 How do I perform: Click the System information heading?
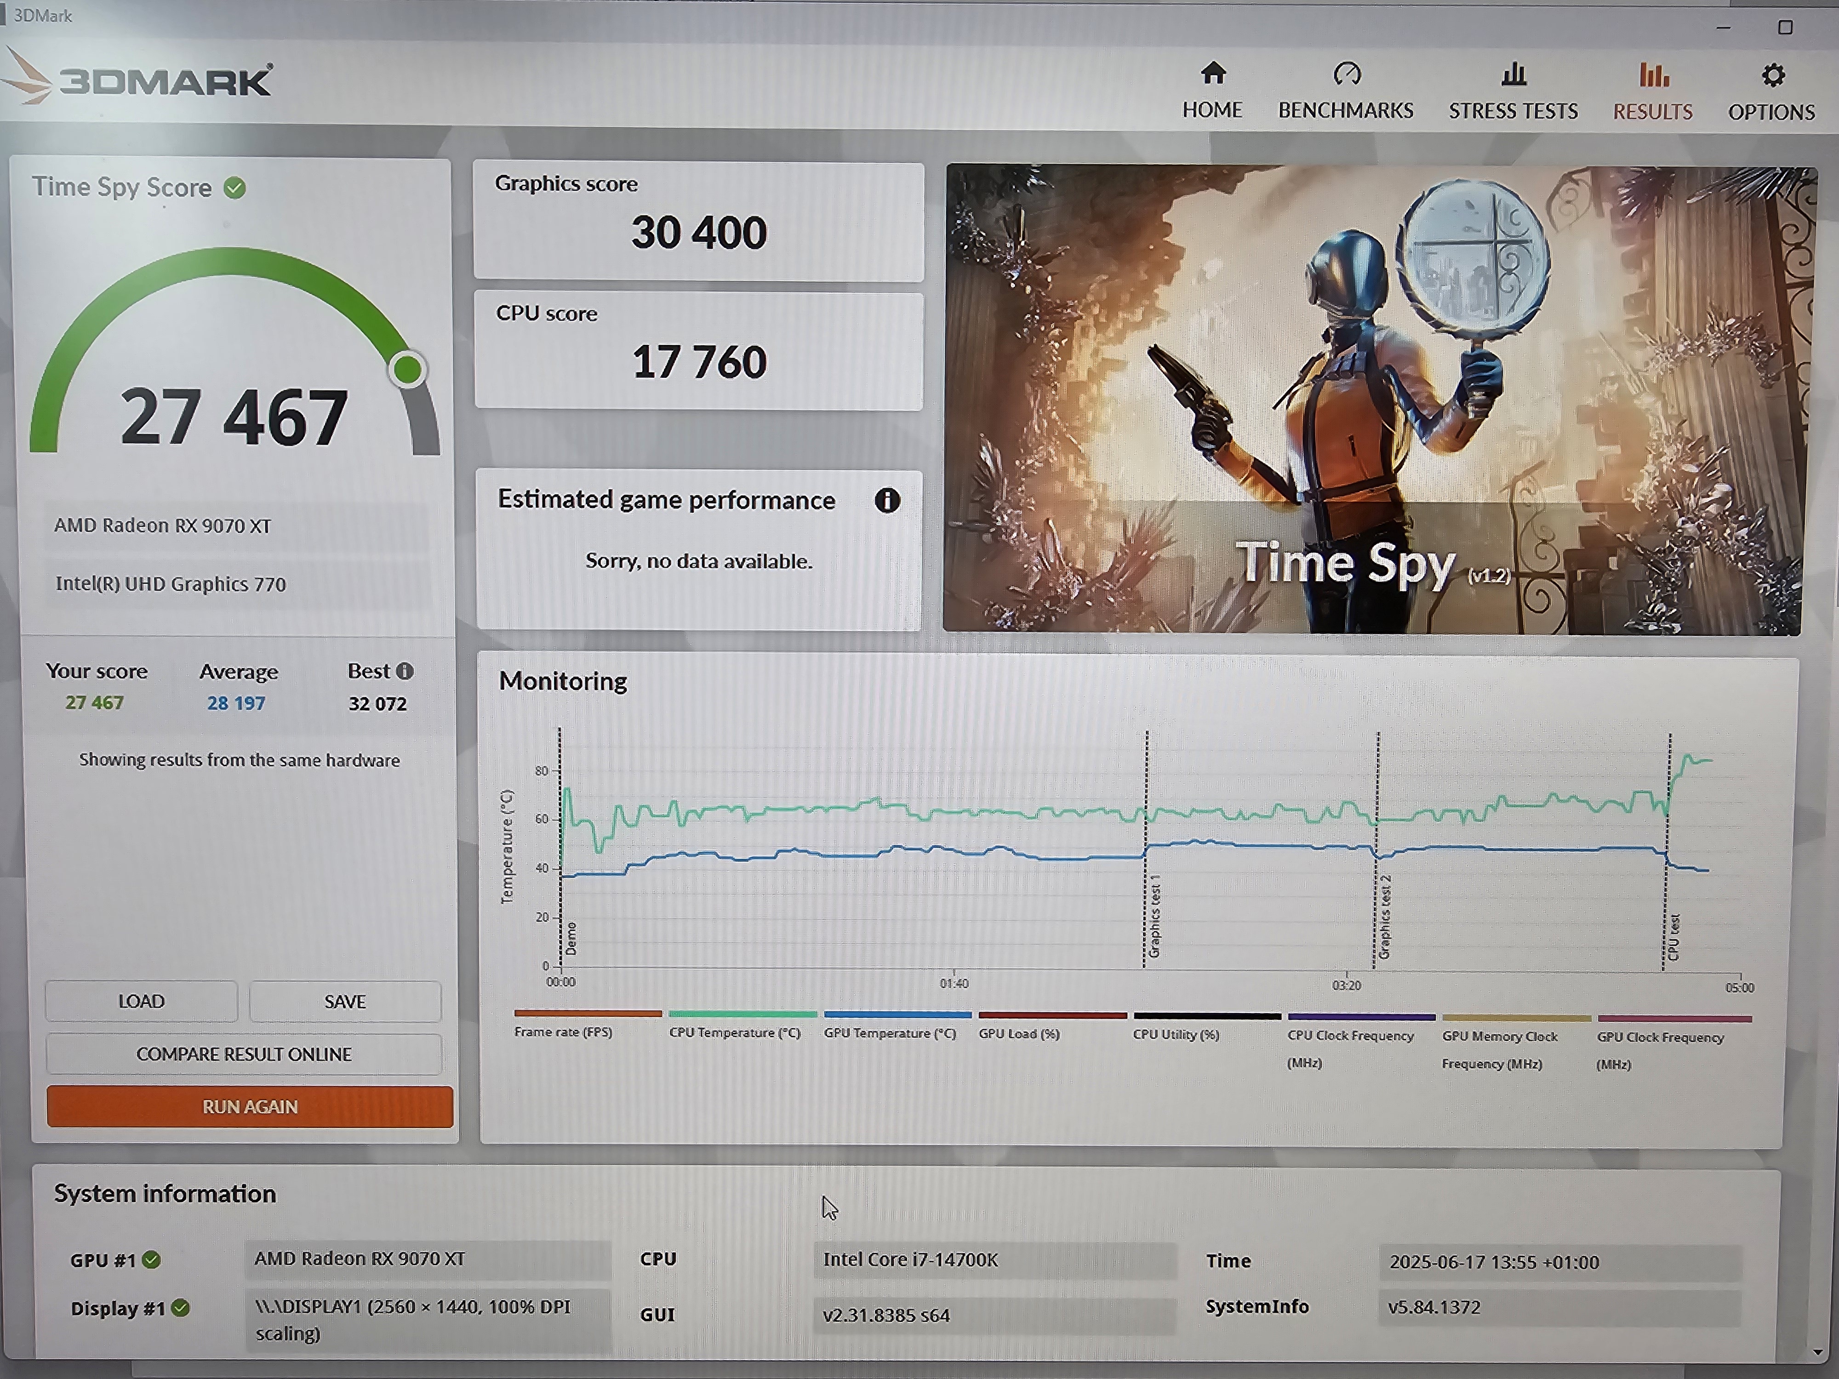point(165,1194)
